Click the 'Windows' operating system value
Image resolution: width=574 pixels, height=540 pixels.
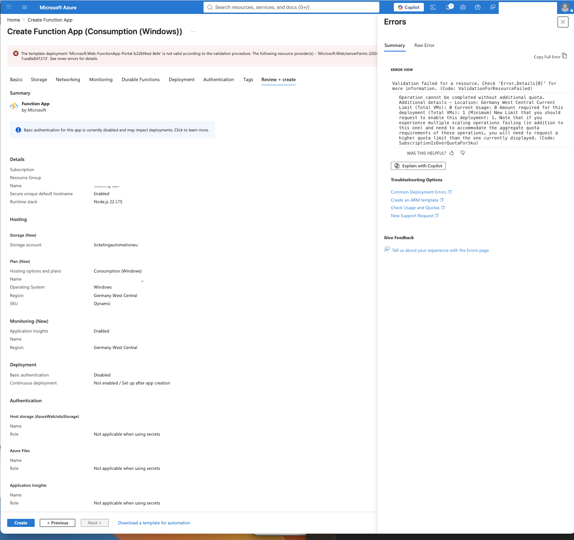103,287
